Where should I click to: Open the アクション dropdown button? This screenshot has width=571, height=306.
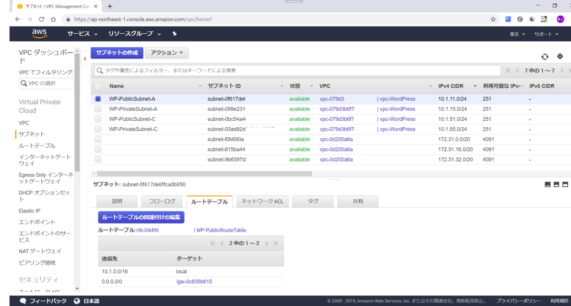(167, 53)
